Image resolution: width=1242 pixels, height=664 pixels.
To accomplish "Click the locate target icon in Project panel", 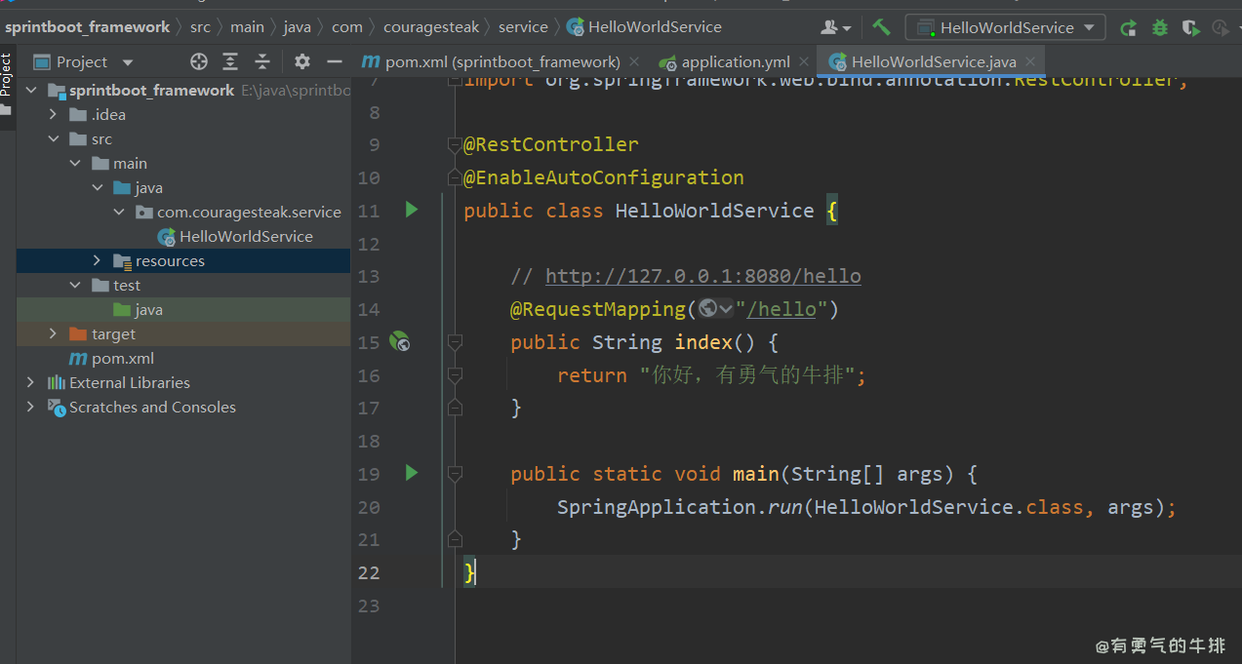I will [199, 61].
